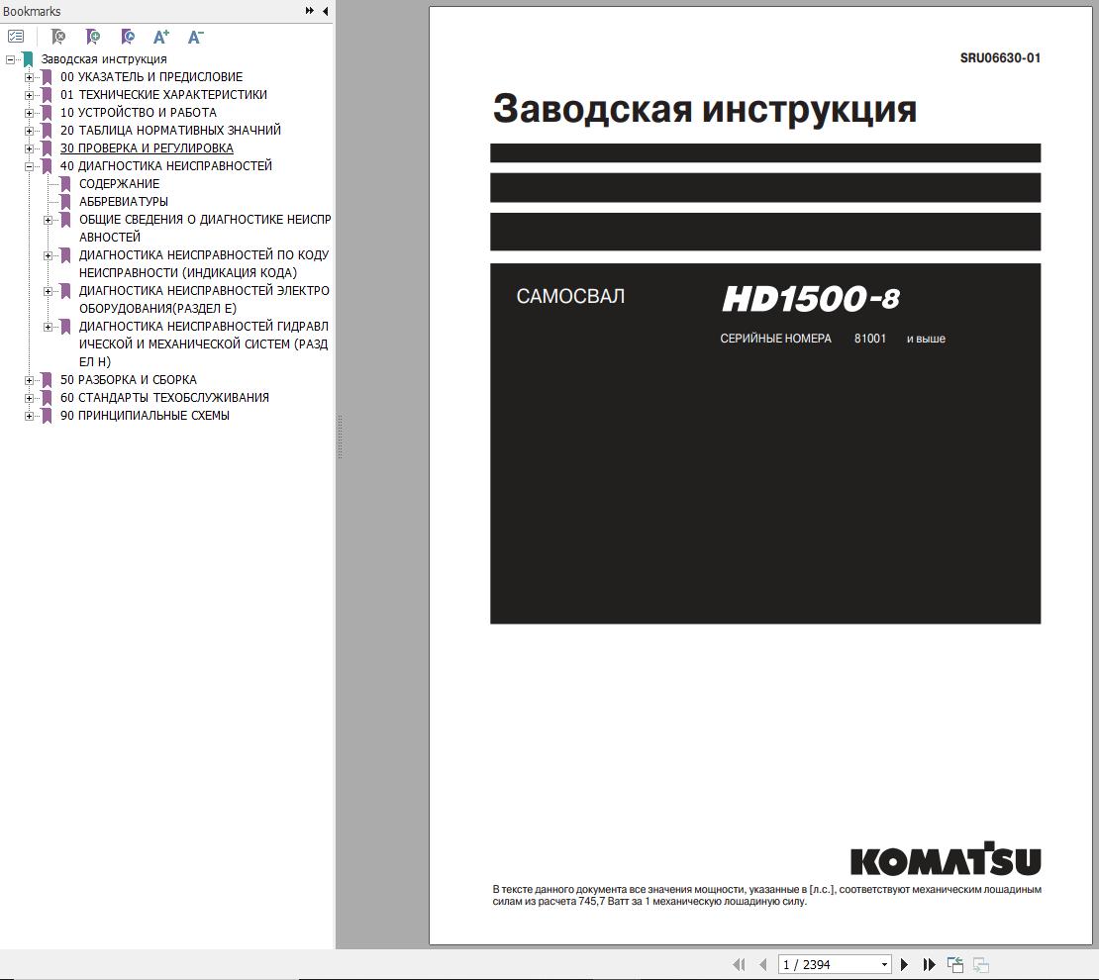The image size is (1099, 980).
Task: Toggle the left panel arrow beside Bookmarks title
Action: 324,11
